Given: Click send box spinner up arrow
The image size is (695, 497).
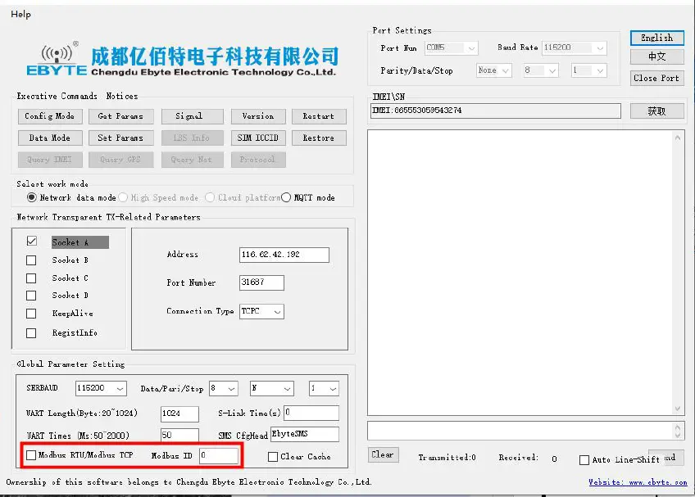Looking at the screenshot, I should pyautogui.click(x=678, y=427).
